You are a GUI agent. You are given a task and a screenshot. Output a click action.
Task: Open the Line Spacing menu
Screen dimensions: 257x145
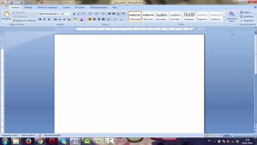point(109,19)
